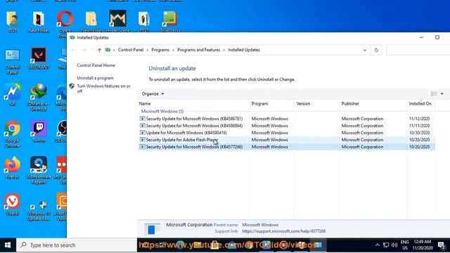Maximize the Installed Updates window
Screen dimensions: 450x253
pos(437,37)
